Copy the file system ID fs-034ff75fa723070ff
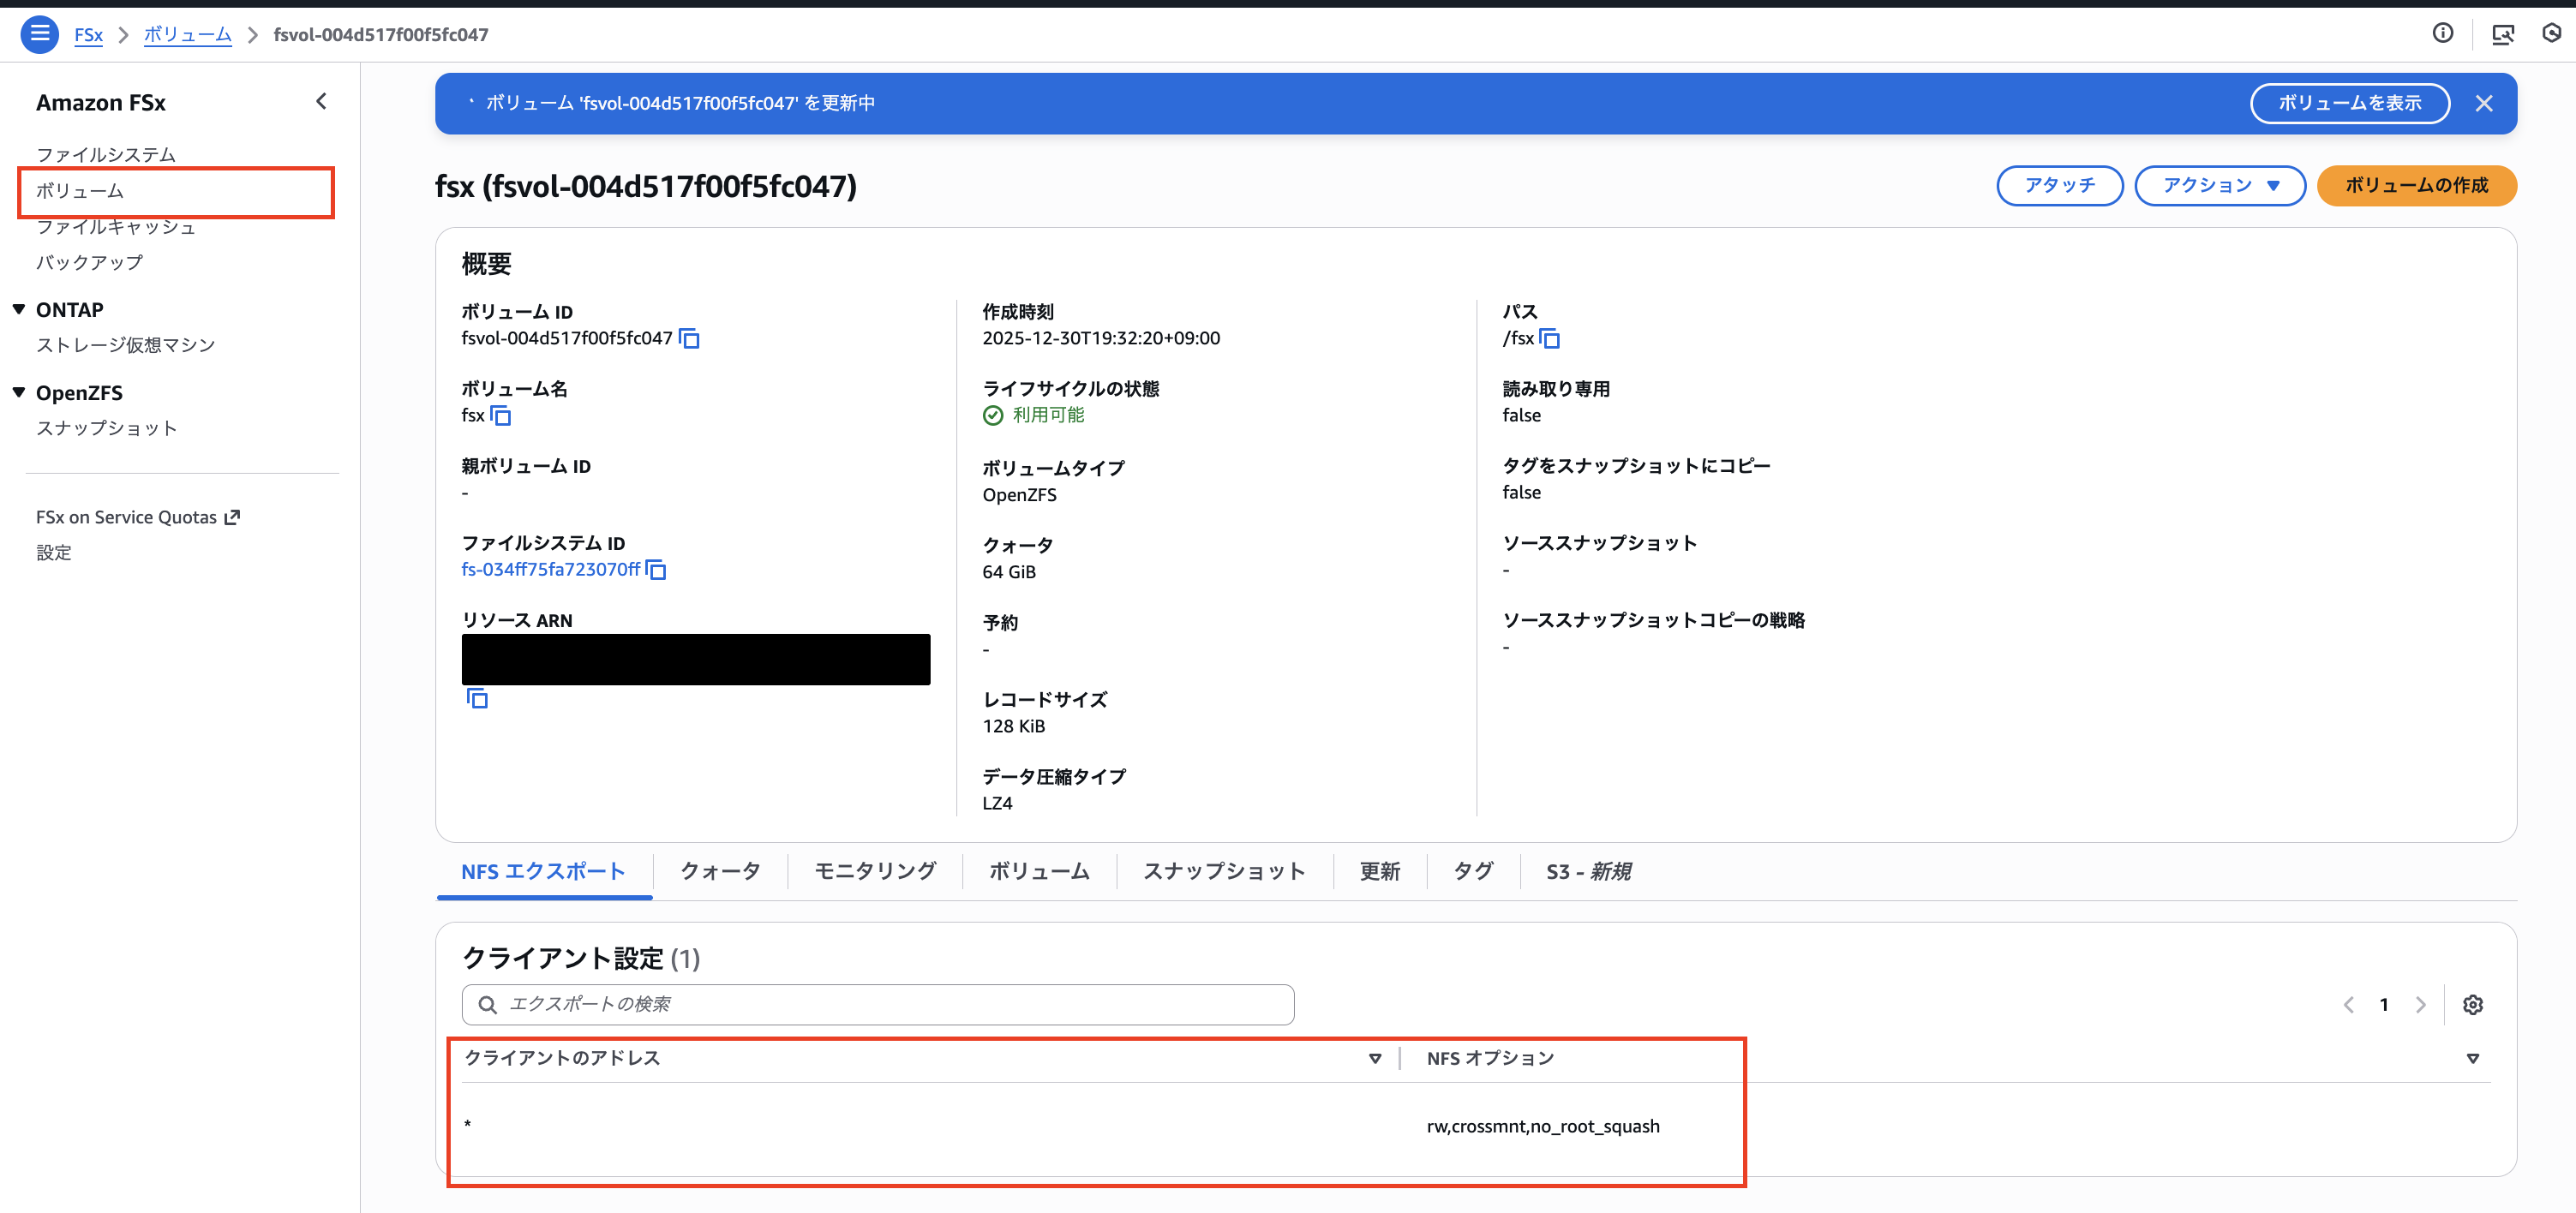 tap(656, 570)
